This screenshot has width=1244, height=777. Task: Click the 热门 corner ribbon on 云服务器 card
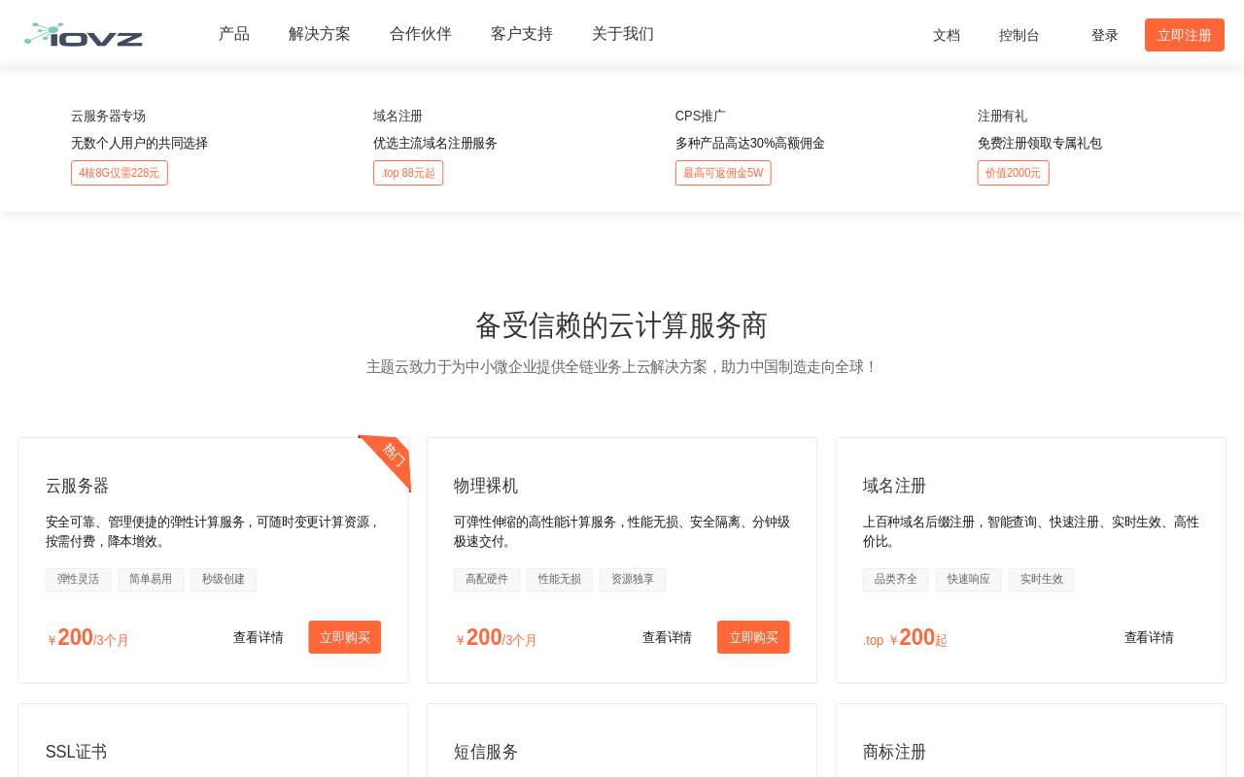(388, 459)
